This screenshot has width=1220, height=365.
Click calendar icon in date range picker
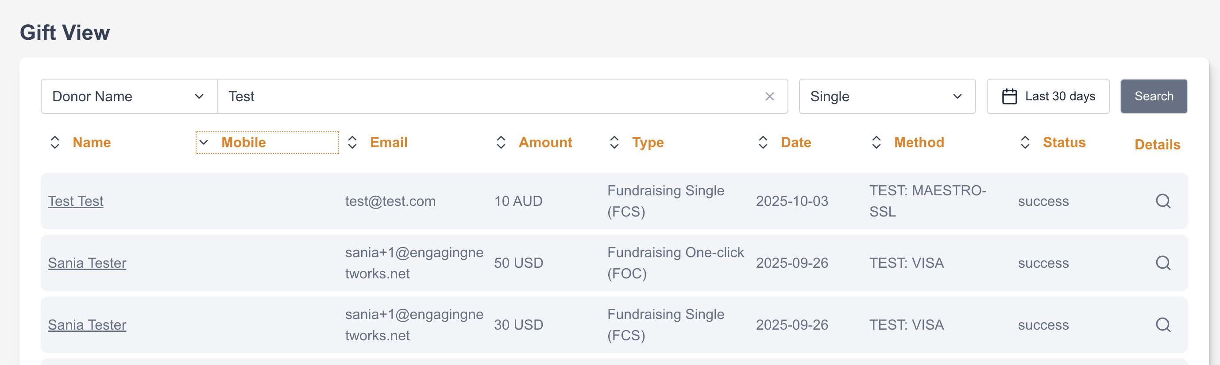click(1009, 96)
